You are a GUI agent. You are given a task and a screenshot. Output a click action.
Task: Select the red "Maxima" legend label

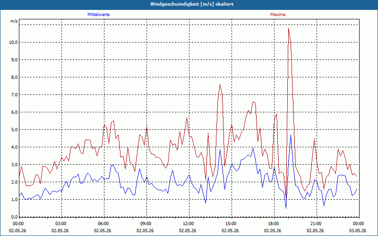coord(278,15)
